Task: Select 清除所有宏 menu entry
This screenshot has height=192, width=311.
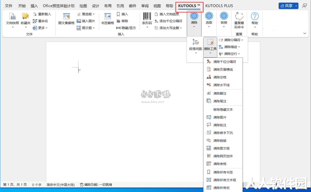Action: coord(223,188)
